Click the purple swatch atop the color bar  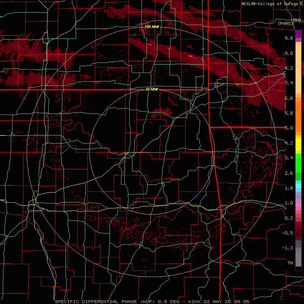298,34
